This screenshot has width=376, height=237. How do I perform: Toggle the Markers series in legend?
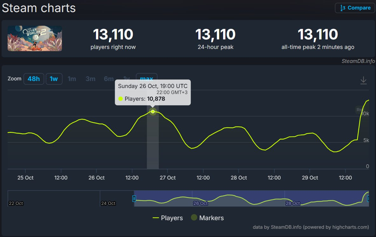click(208, 218)
